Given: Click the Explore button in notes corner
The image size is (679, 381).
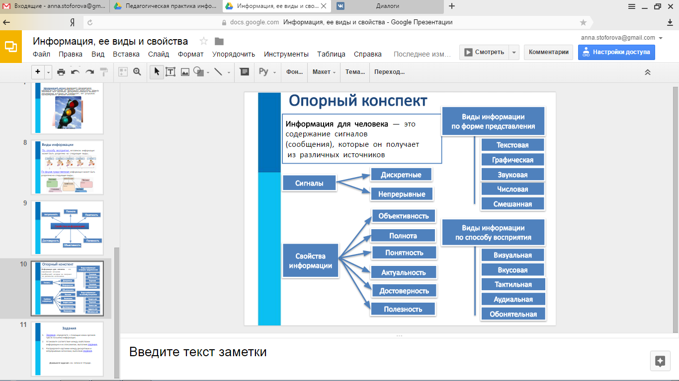Looking at the screenshot, I should pos(660,361).
